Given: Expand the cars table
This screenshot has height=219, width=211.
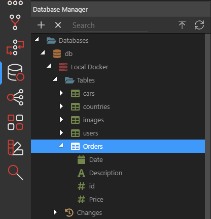Looking at the screenshot, I should point(61,93).
